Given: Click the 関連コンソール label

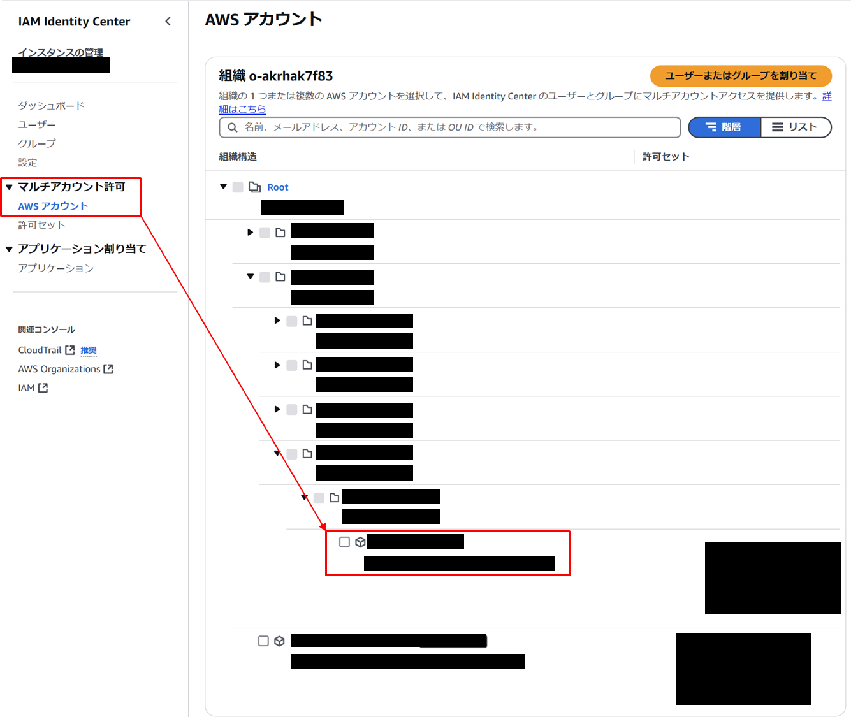Looking at the screenshot, I should click(47, 330).
